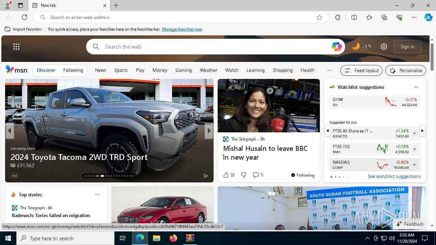This screenshot has height=245, width=436.
Task: Select the Discover tab
Action: click(x=46, y=70)
